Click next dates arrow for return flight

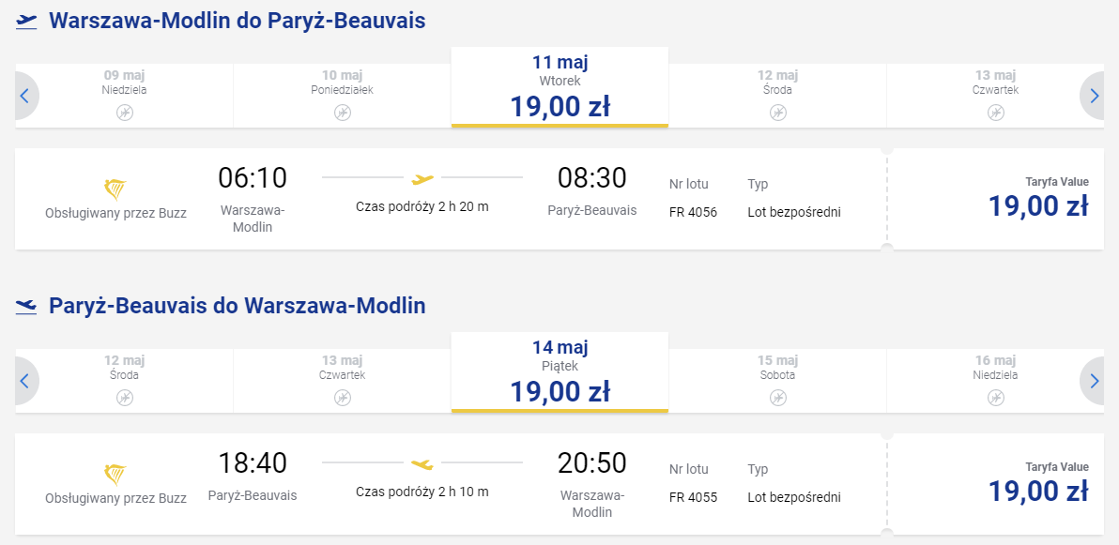pyautogui.click(x=1094, y=381)
